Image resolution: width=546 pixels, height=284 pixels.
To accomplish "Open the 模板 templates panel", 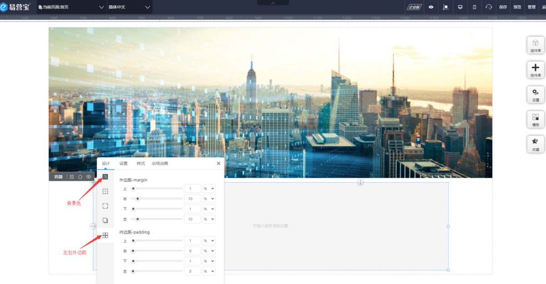I will (536, 120).
